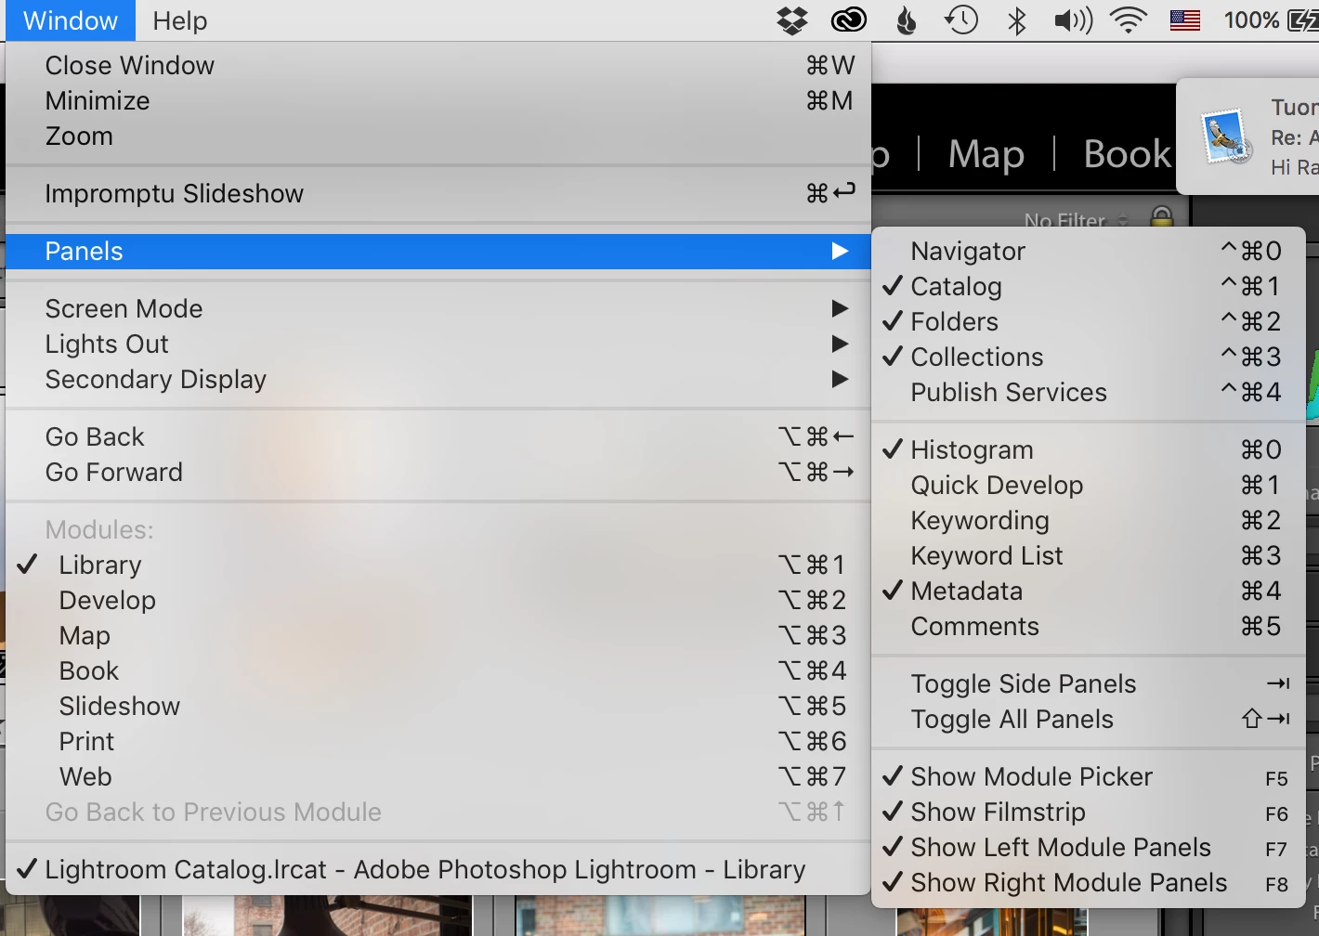Switch to Book module via menu
Screen dimensions: 1319x936
point(438,670)
